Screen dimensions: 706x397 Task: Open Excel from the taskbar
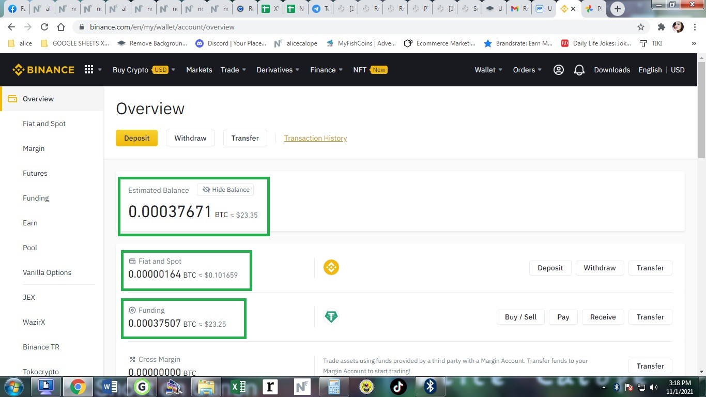(x=238, y=386)
